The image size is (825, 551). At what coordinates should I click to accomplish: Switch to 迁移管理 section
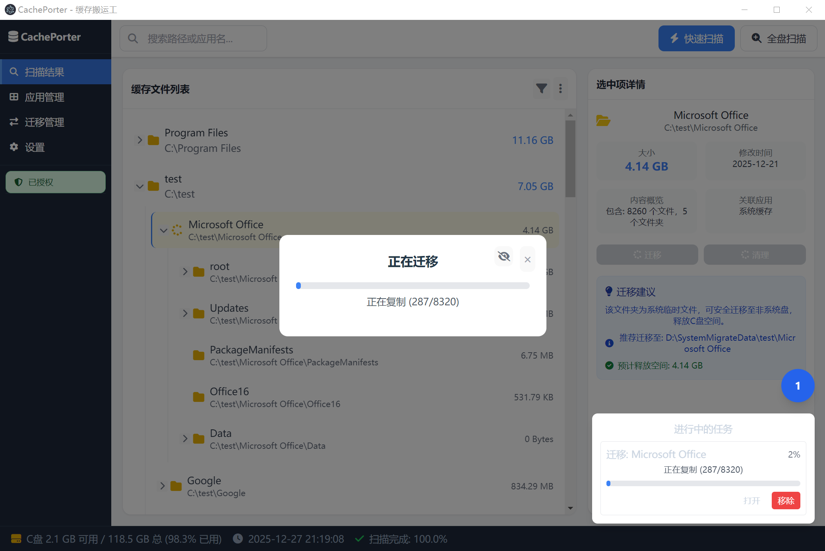pos(45,122)
